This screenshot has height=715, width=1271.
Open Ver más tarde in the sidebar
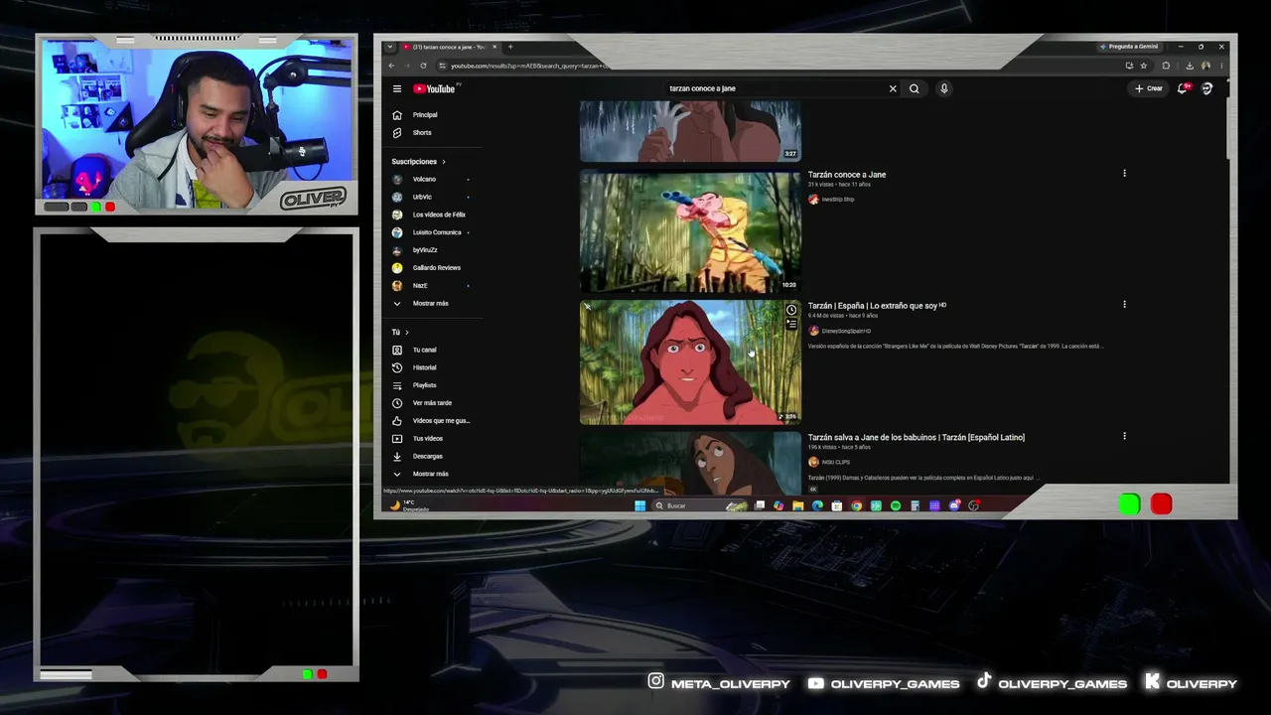(435, 403)
